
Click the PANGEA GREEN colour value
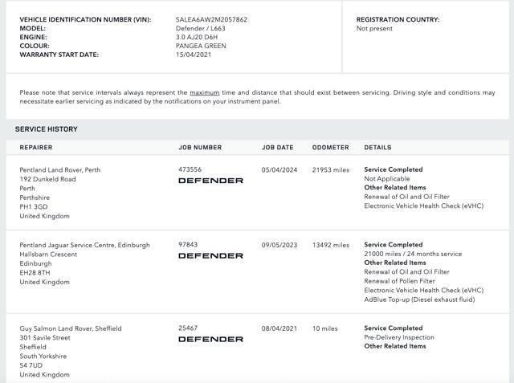coord(201,46)
